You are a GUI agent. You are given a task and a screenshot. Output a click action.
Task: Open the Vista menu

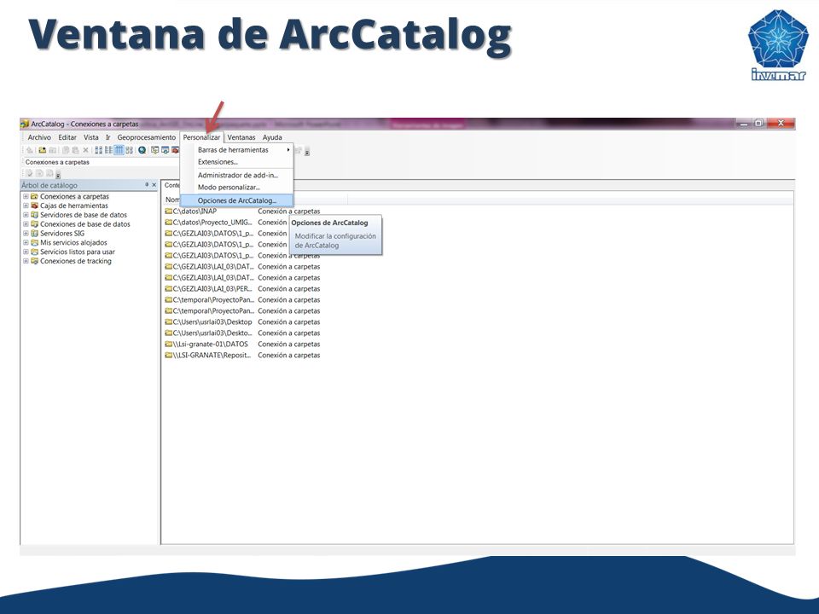tap(91, 137)
